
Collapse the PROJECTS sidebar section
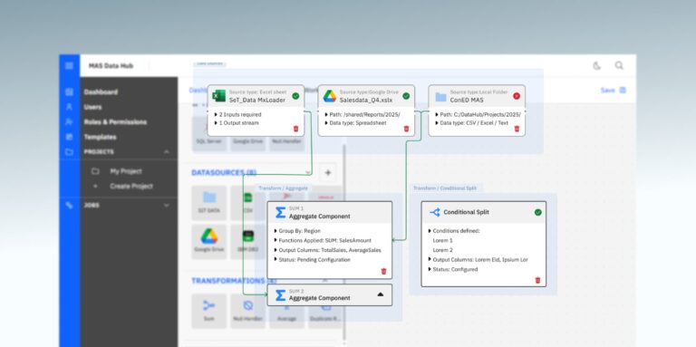coord(167,152)
